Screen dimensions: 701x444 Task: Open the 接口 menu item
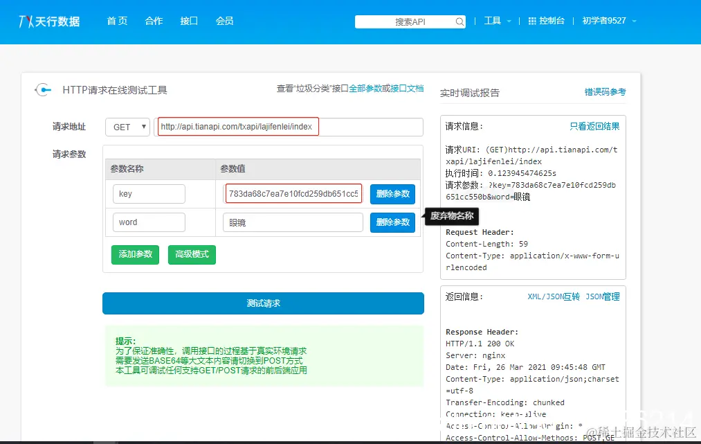189,21
